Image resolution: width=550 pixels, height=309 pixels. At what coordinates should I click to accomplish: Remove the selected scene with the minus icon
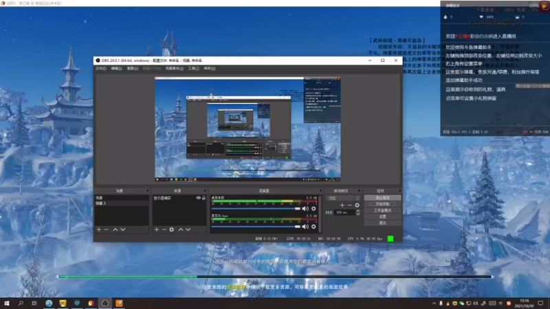(107, 229)
